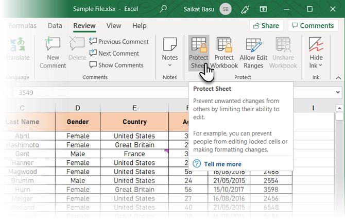Screen dimensions: 345x219
Task: Jump to Next Comment
Action: [114, 53]
